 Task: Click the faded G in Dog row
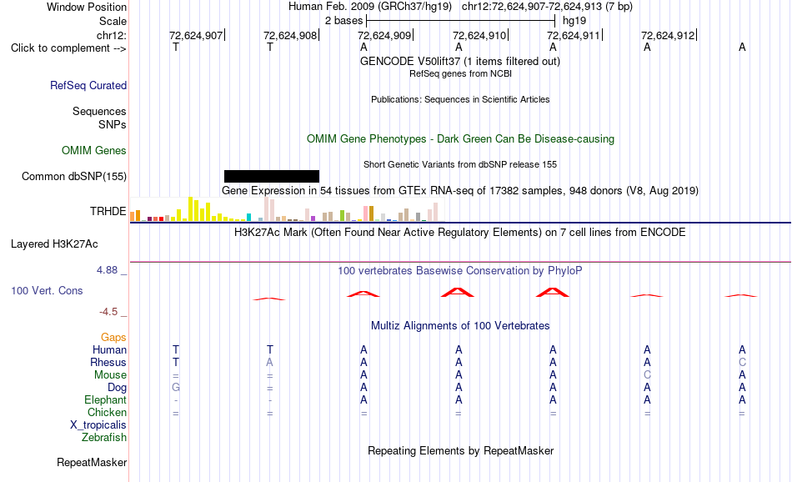(x=176, y=388)
